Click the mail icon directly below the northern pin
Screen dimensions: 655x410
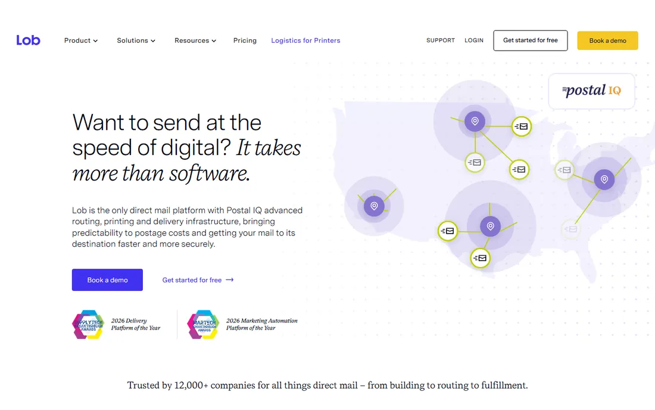point(475,163)
